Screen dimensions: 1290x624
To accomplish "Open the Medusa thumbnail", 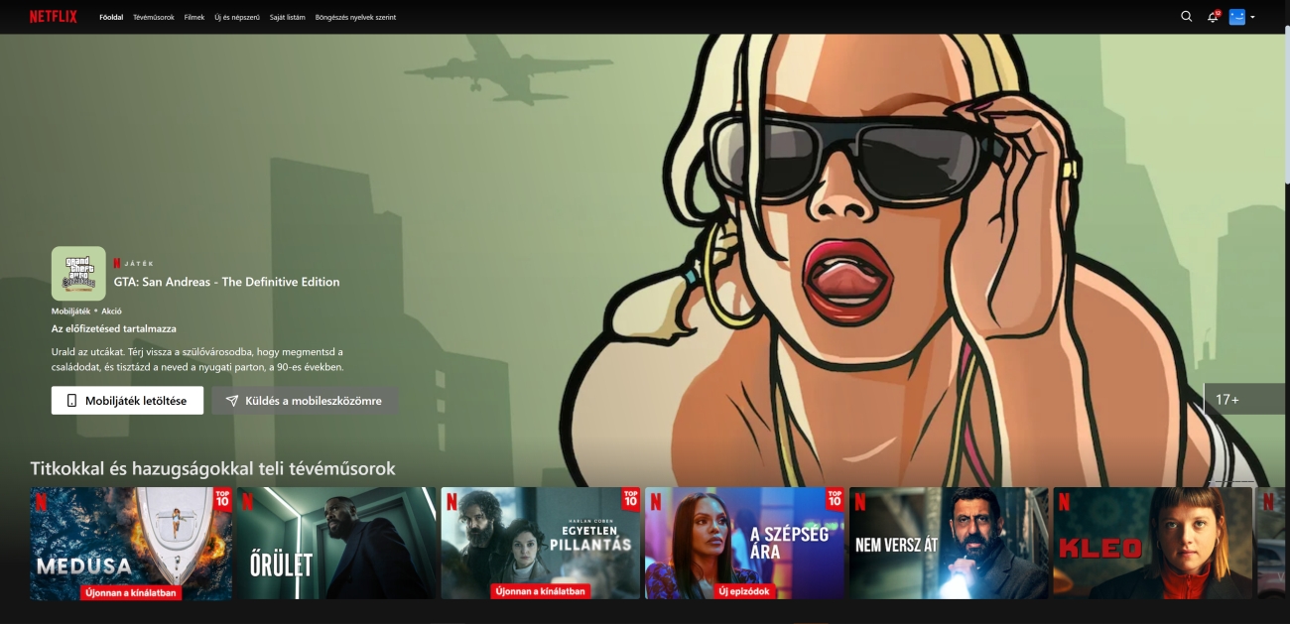I will click(x=131, y=543).
